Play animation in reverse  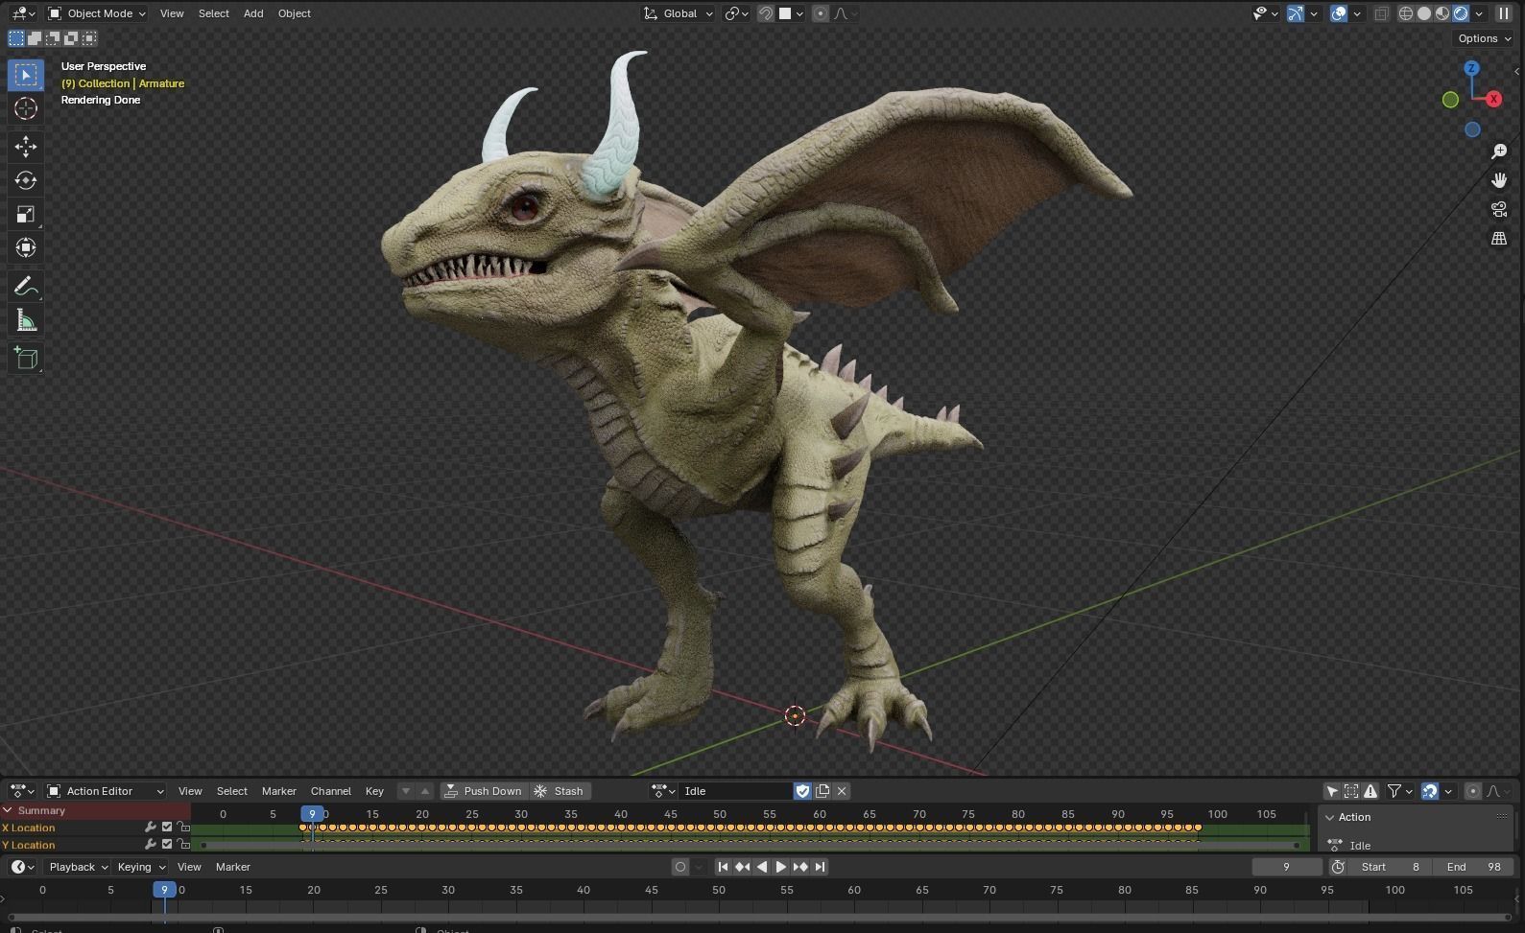pyautogui.click(x=761, y=867)
